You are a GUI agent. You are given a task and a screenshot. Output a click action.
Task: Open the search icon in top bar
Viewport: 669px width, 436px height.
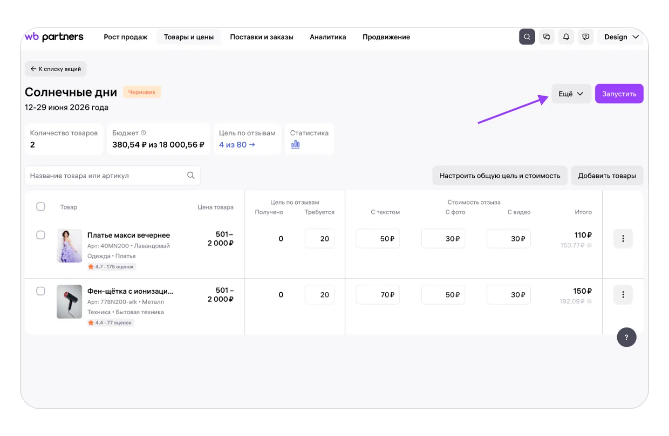527,37
